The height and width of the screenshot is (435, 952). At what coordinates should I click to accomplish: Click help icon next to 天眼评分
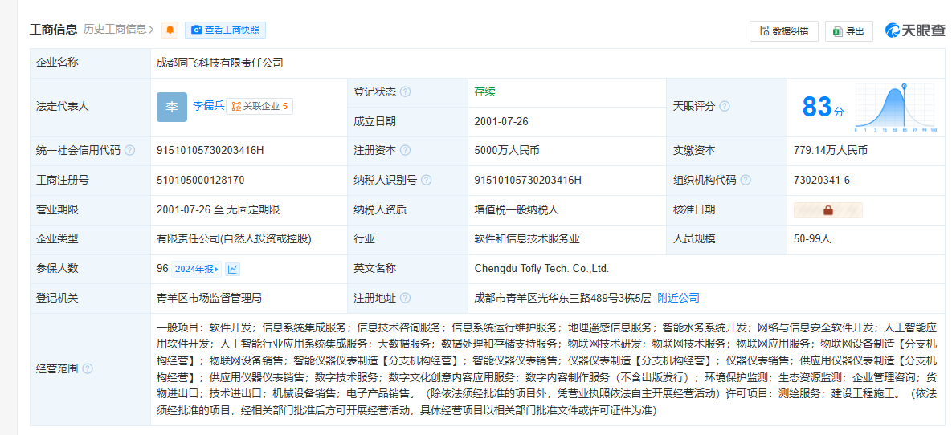pyautogui.click(x=725, y=106)
